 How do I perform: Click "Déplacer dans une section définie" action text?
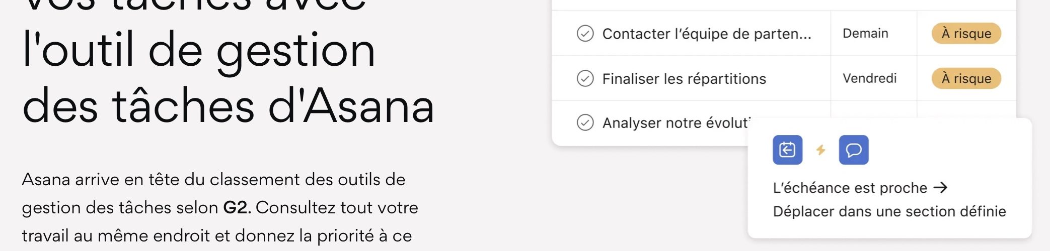tap(889, 211)
